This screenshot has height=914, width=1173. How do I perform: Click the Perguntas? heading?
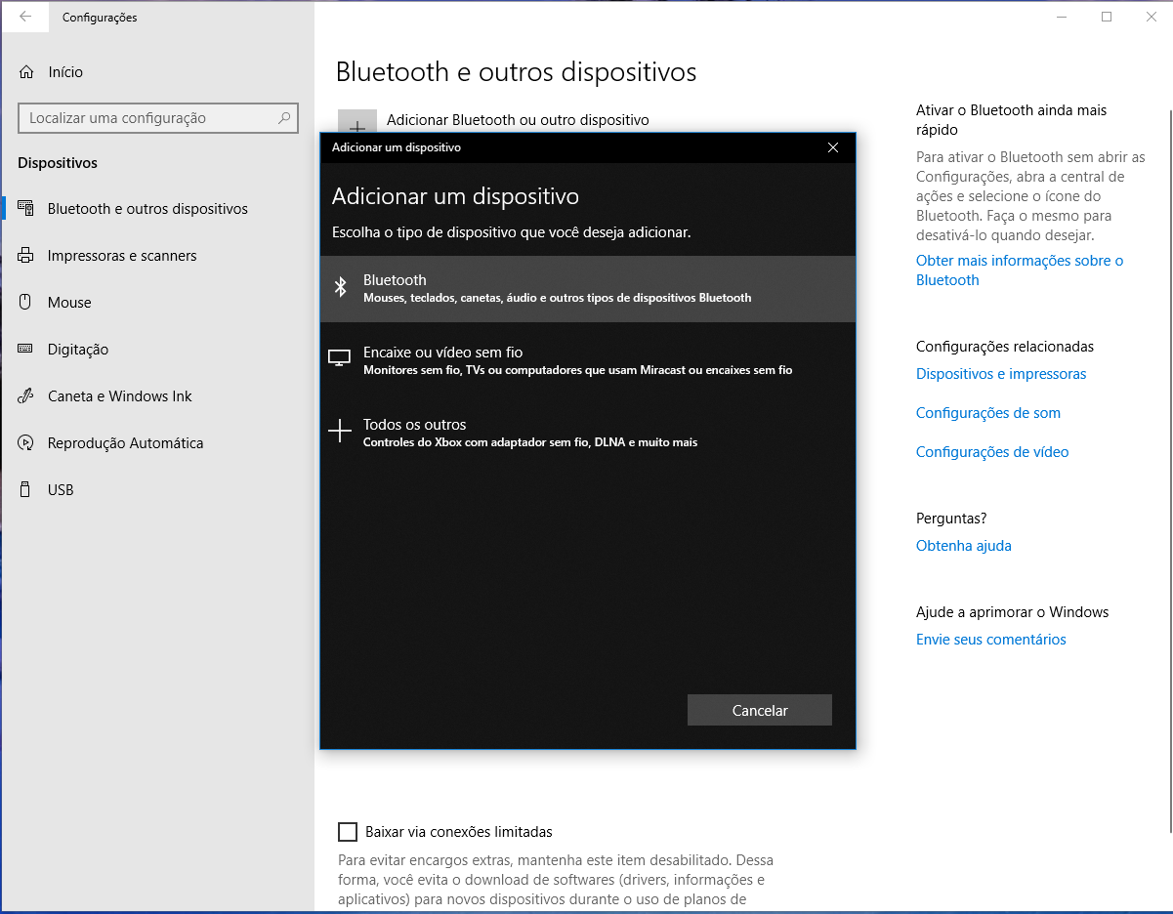[951, 519]
